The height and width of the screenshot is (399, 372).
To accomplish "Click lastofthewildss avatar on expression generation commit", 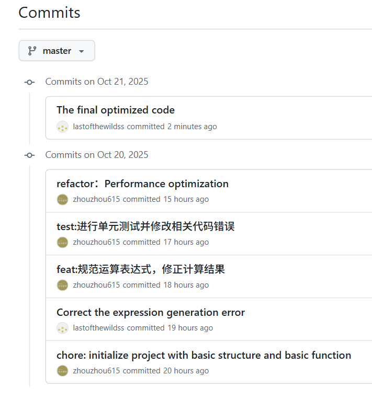I will (63, 328).
